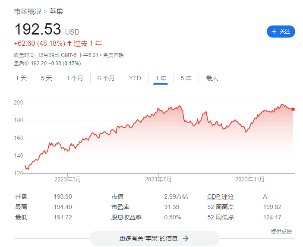Switch to the 1 个月 tab

coord(75,78)
